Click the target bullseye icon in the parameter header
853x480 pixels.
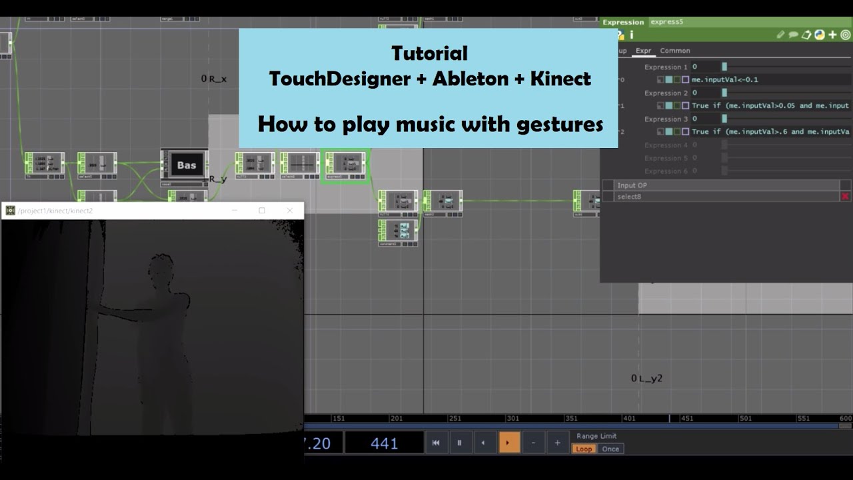tap(845, 35)
